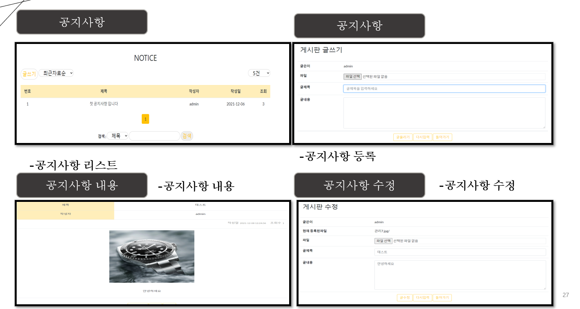The height and width of the screenshot is (309, 580).
Task: Click 돌아가기 in 게시판 수정 form
Action: 442,297
